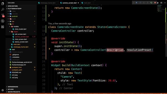This screenshot has height=94, width=167.
Task: Click the EXPLORER panel title
Action: tap(11, 3)
